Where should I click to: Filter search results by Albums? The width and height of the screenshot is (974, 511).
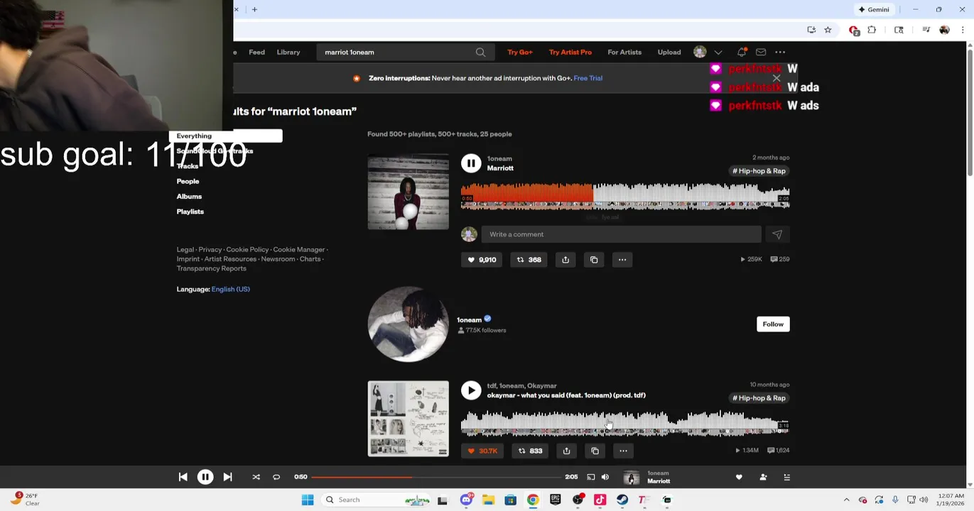189,197
